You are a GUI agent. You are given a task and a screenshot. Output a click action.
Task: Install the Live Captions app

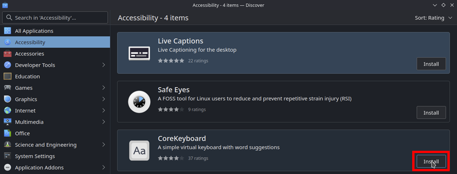[431, 64]
